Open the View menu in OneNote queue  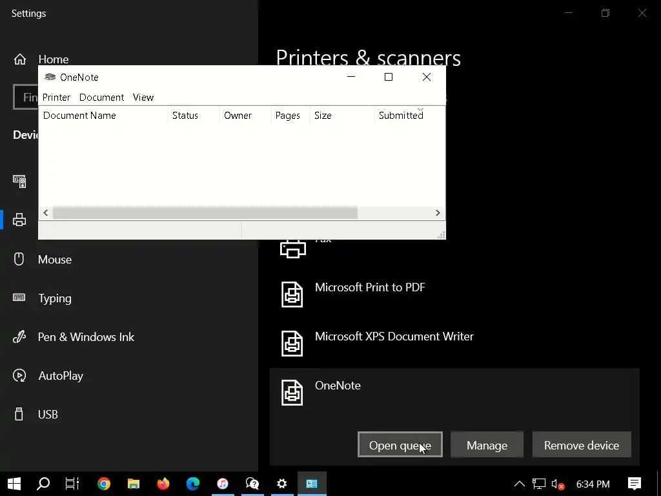click(x=143, y=98)
